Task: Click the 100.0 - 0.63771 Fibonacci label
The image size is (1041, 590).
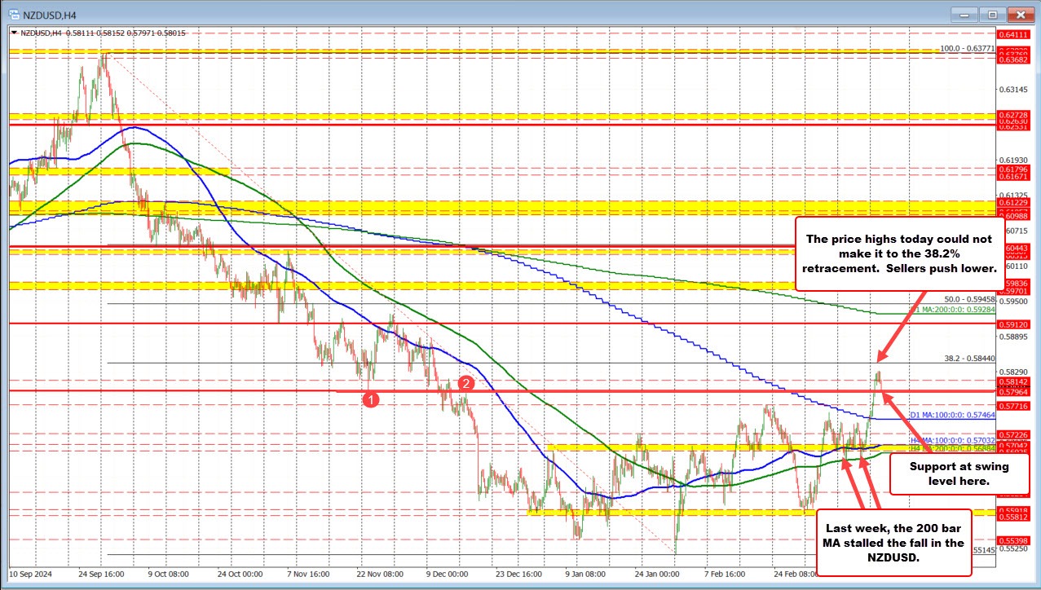Action: click(x=967, y=49)
